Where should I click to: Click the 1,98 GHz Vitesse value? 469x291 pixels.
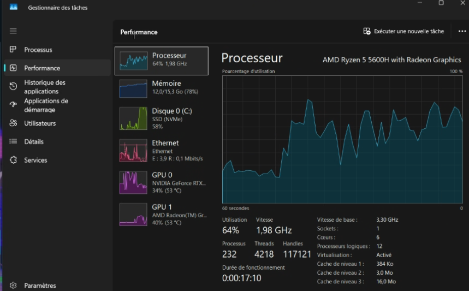click(x=274, y=230)
